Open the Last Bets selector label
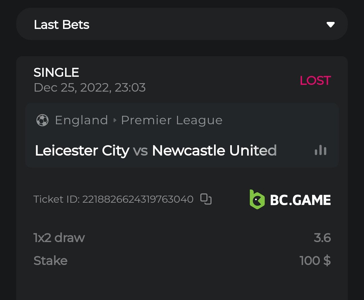The height and width of the screenshot is (300, 364). coord(62,25)
